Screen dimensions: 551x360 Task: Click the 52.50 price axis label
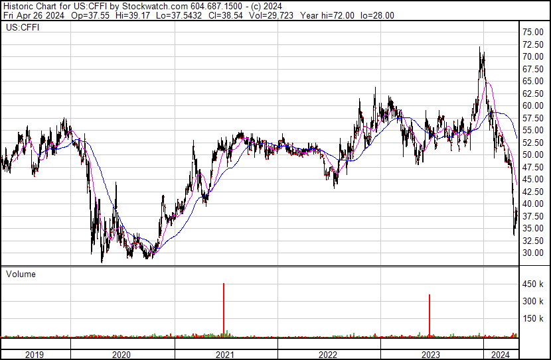[533, 143]
